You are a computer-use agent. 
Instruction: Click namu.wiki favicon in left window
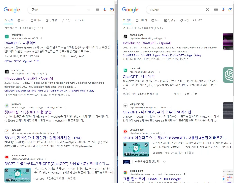(7, 37)
